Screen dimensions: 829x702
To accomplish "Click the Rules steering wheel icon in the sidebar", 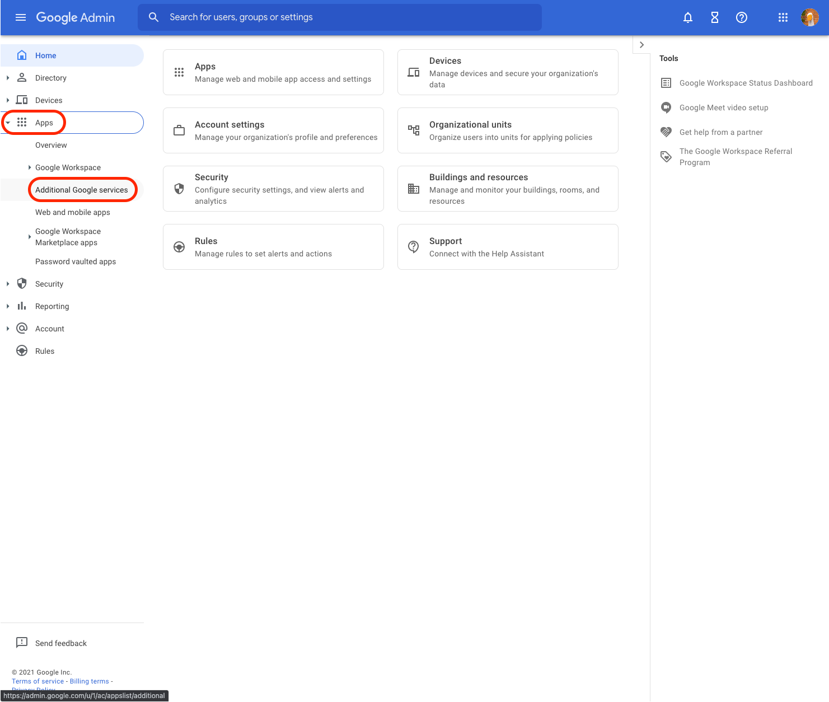I will [x=22, y=350].
